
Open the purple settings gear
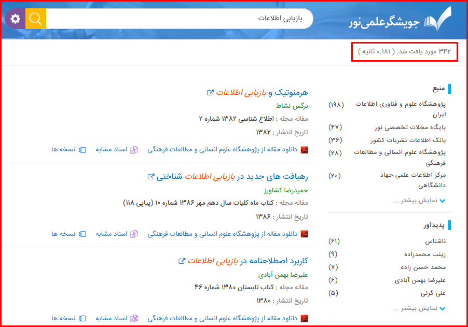click(15, 19)
